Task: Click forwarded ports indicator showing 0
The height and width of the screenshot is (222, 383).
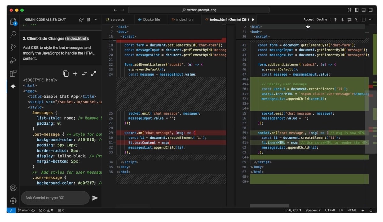Action: point(61,211)
